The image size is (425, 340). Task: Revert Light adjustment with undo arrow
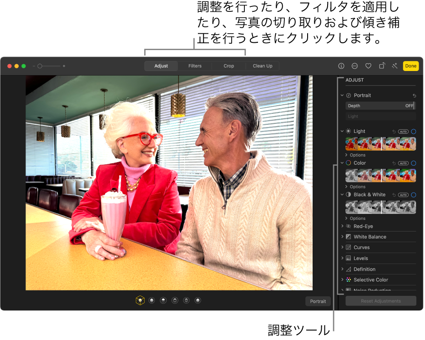coord(395,132)
